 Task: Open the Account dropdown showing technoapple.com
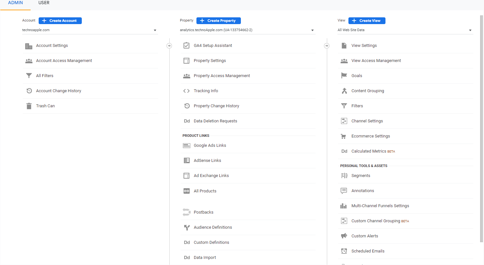[x=89, y=30]
